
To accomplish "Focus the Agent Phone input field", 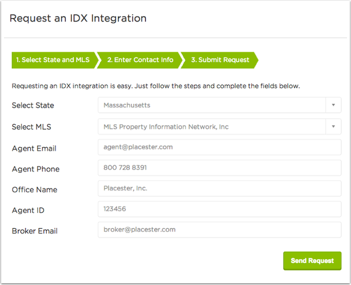I will click(x=220, y=168).
